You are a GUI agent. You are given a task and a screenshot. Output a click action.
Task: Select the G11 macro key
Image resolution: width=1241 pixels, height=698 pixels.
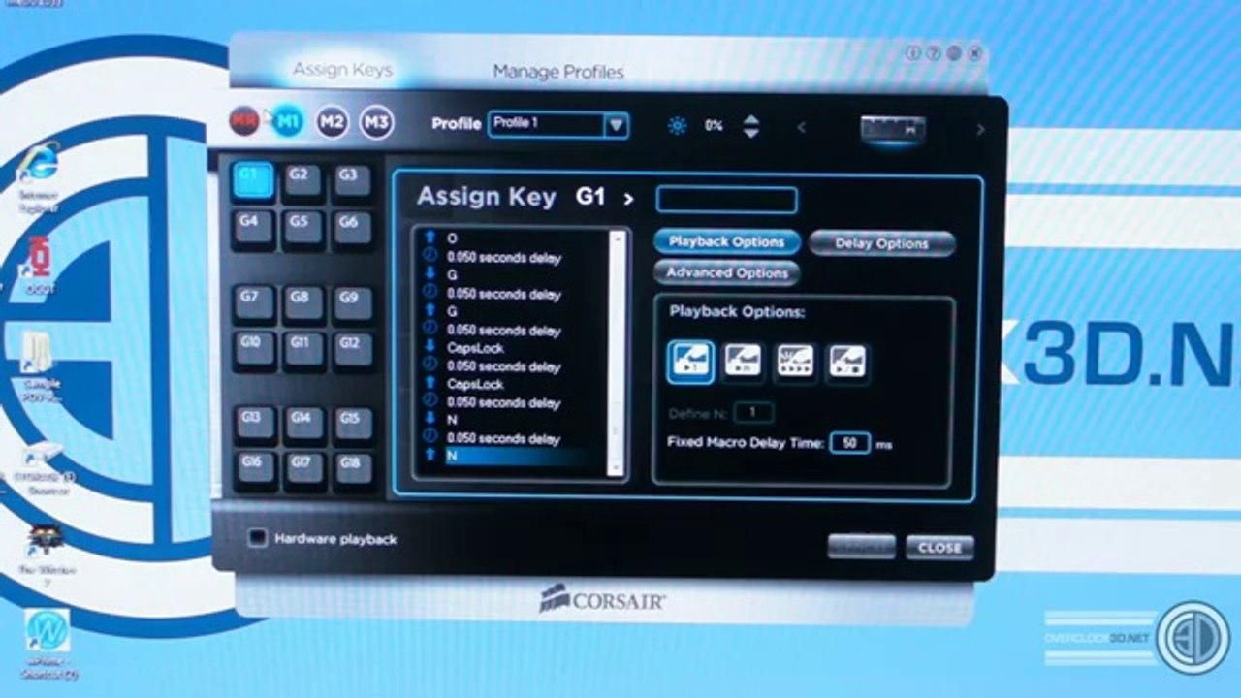pos(302,349)
